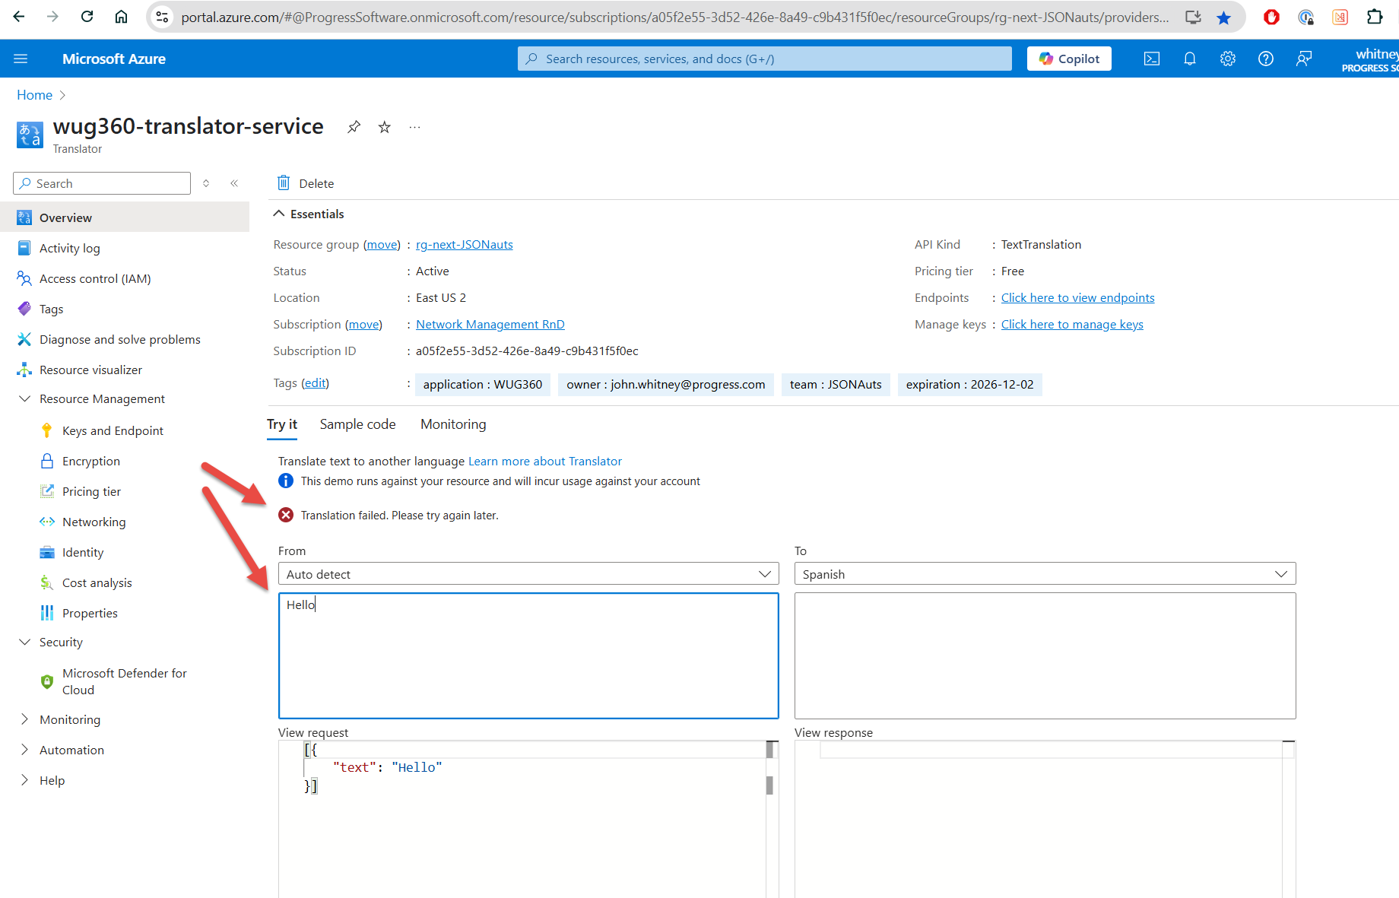Open the Azure portal hamburger menu

tap(21, 59)
